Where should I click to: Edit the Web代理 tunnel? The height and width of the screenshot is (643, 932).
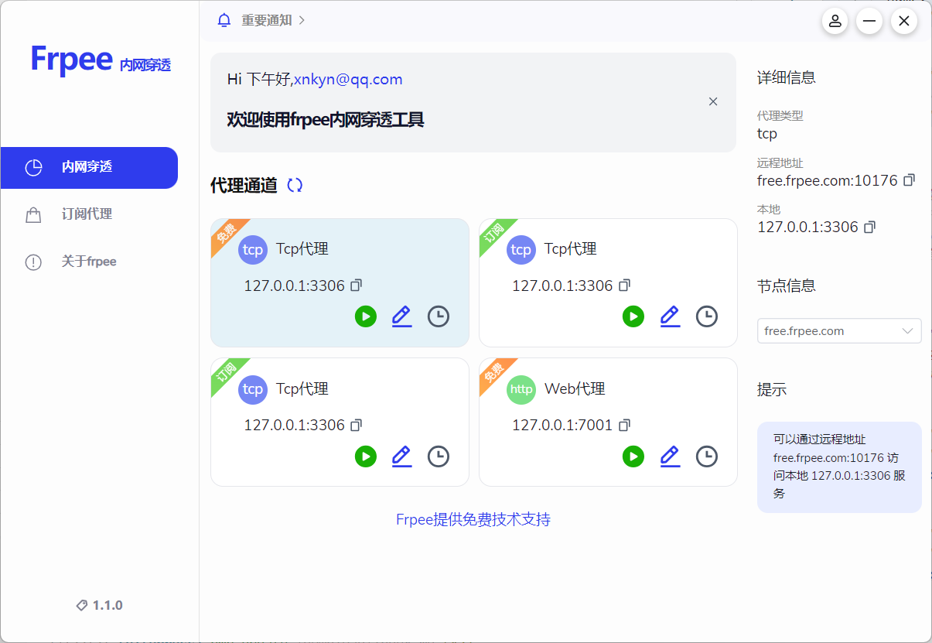click(670, 456)
